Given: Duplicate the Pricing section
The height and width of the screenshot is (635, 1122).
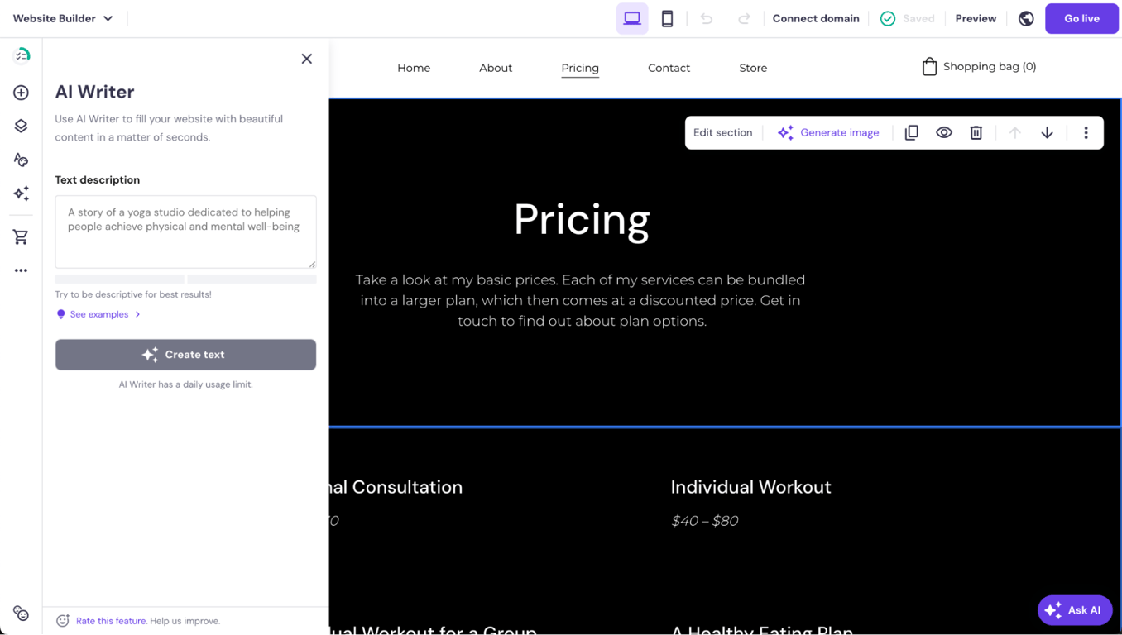Looking at the screenshot, I should 911,132.
